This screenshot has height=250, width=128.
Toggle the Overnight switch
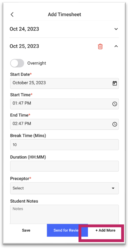[x=17, y=63]
